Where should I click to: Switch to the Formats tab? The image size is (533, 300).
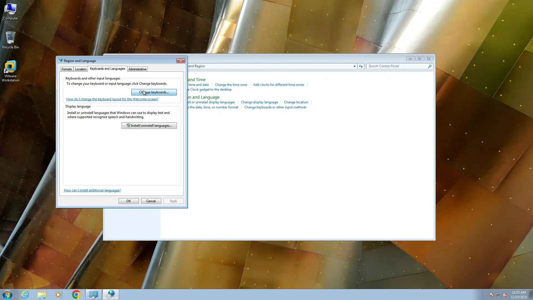pyautogui.click(x=67, y=69)
